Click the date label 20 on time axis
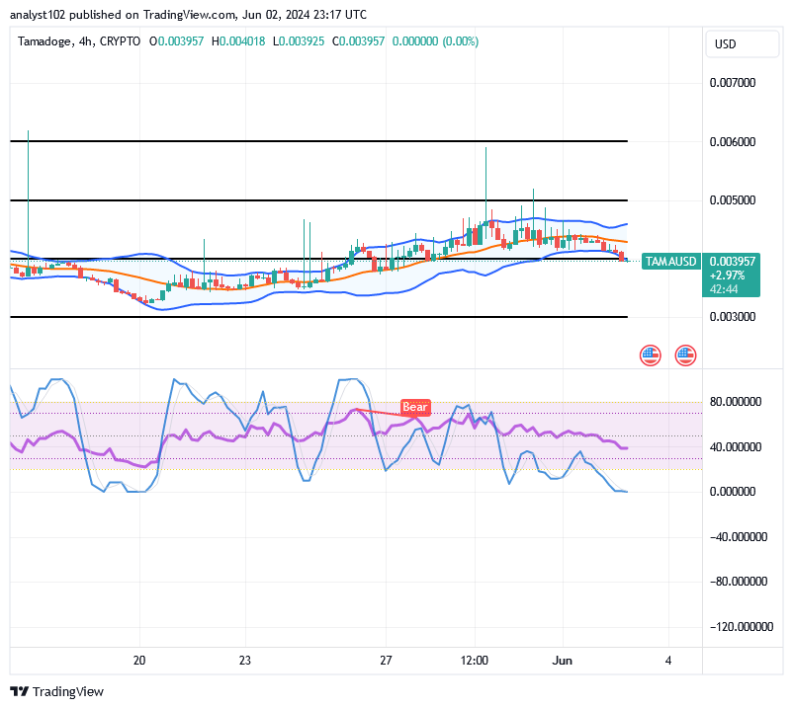 tap(139, 661)
